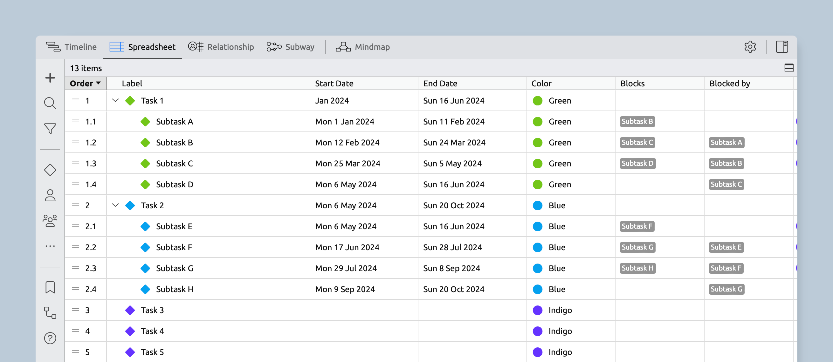Click indigo color dot in Task 4 row

click(537, 331)
